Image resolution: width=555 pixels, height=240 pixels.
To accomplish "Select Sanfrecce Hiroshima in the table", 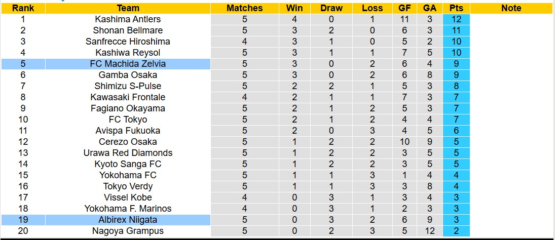I will [x=128, y=42].
